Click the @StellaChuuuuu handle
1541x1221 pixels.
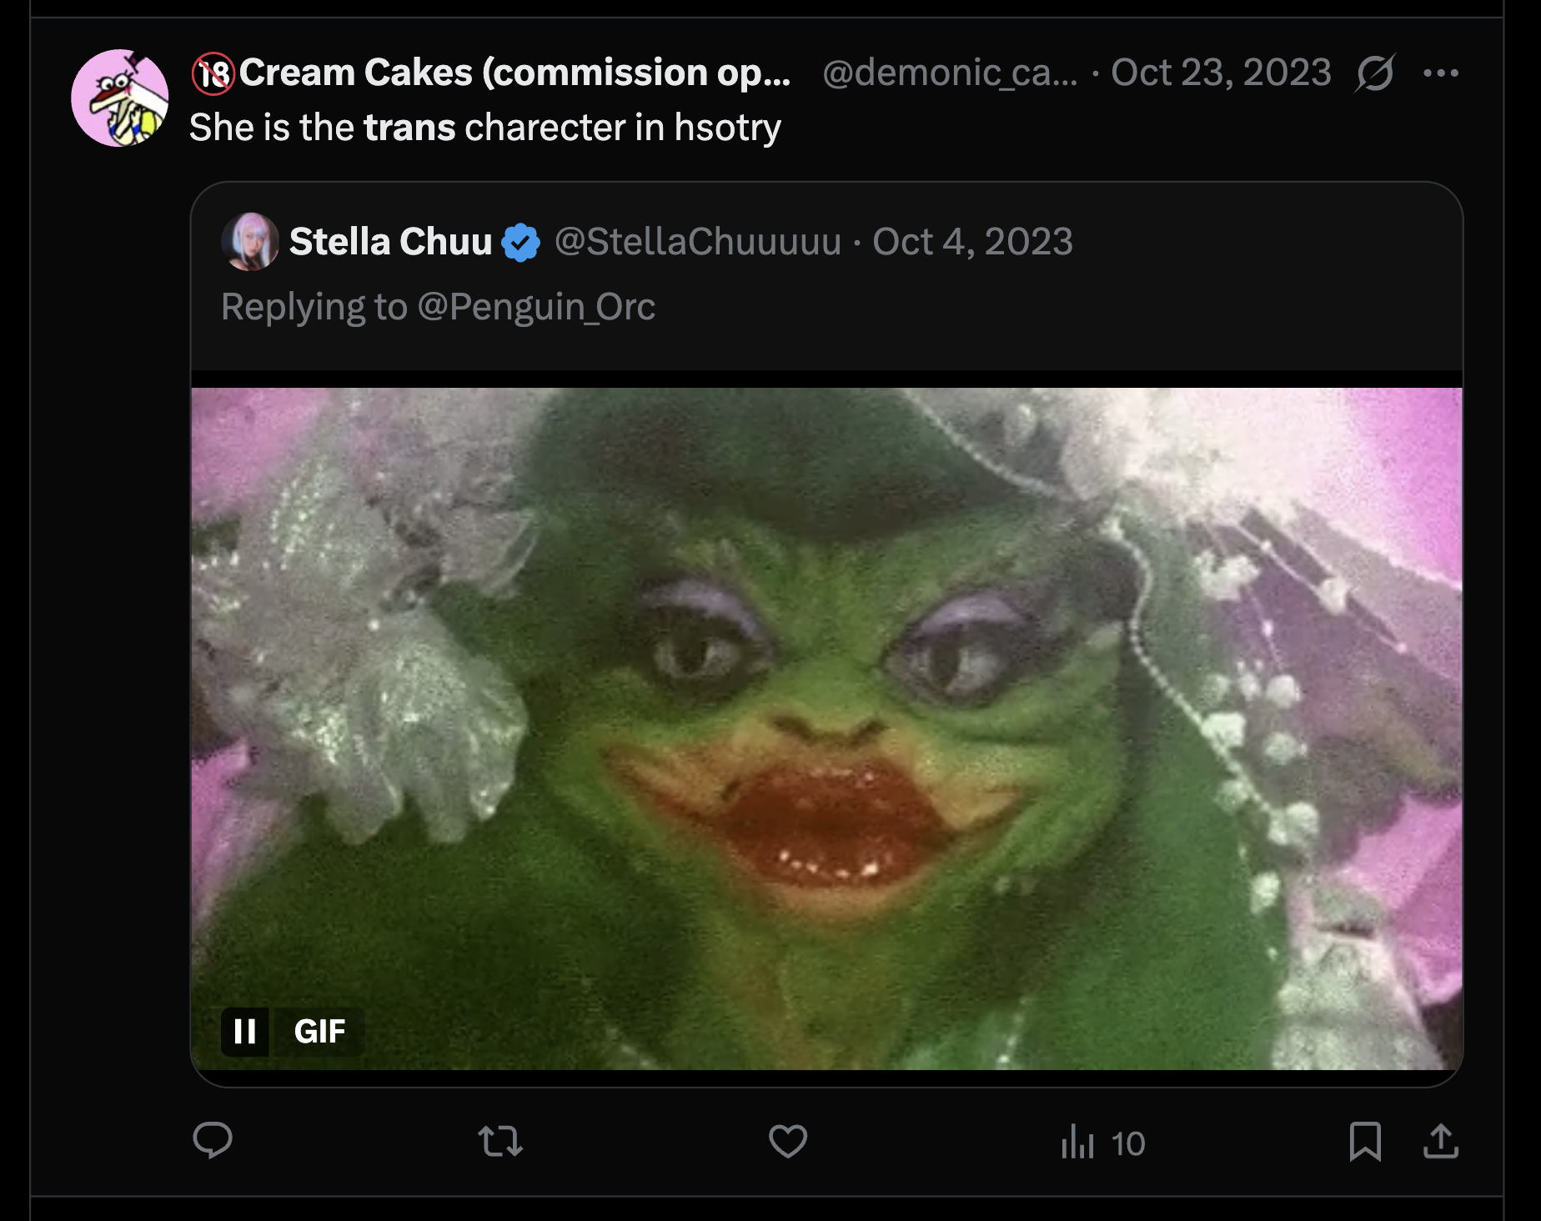click(x=698, y=242)
